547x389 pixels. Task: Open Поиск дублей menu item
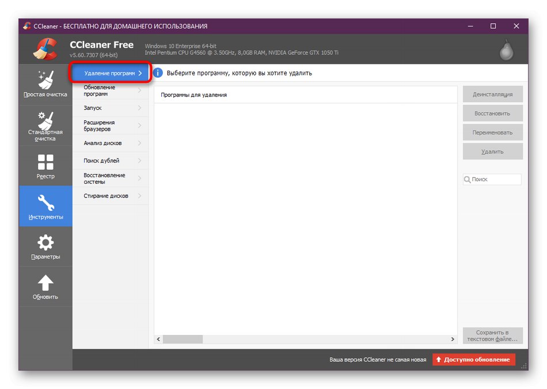pyautogui.click(x=110, y=161)
